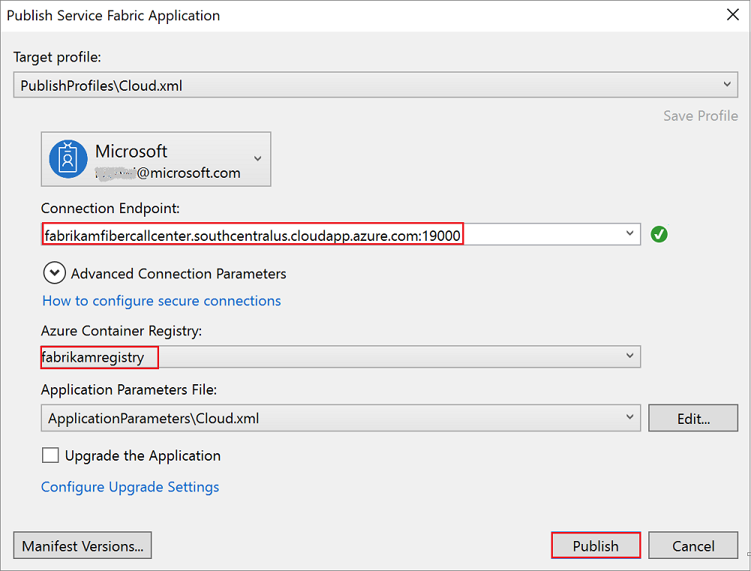
Task: Open Configure Upgrade Settings link
Action: point(130,487)
